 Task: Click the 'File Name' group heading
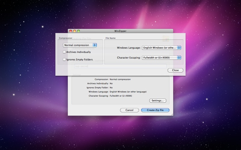pyautogui.click(x=111, y=38)
